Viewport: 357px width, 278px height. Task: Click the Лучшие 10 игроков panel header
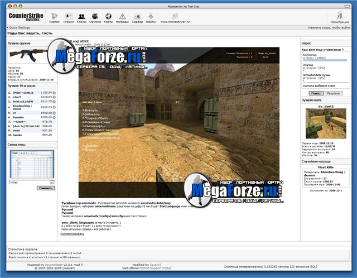point(21,86)
